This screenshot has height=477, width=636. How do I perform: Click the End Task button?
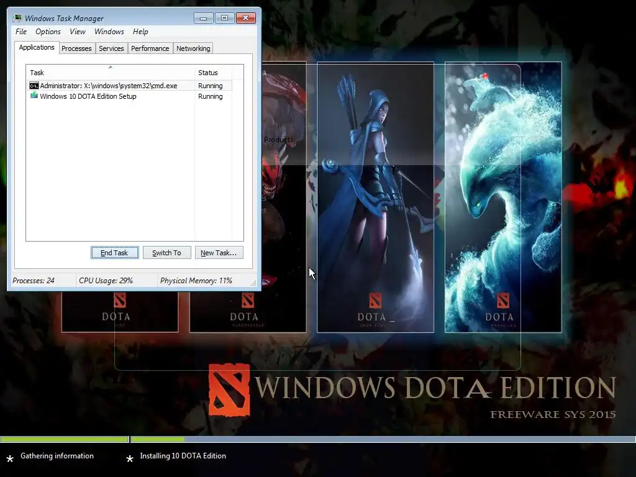[115, 253]
